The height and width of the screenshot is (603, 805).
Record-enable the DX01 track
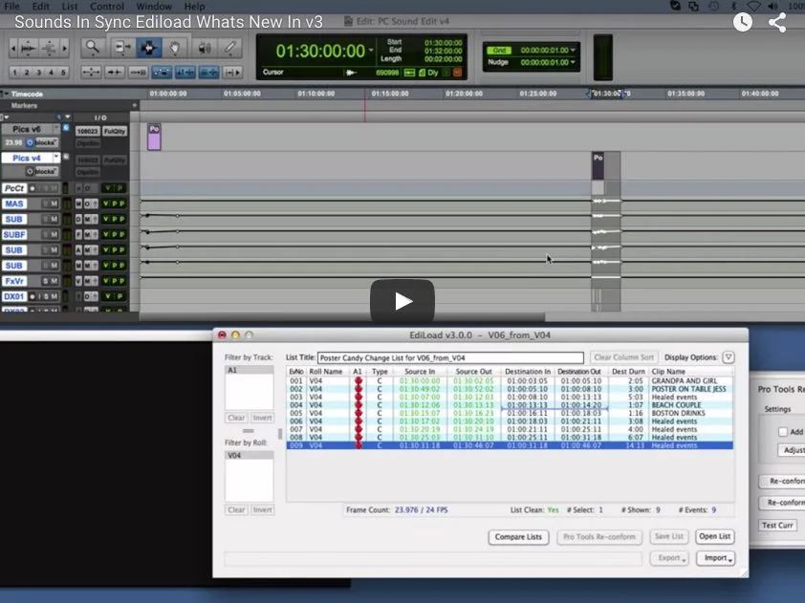click(x=32, y=296)
